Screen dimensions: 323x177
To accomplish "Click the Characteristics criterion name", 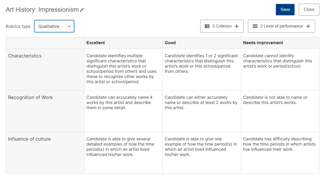I will click(25, 56).
